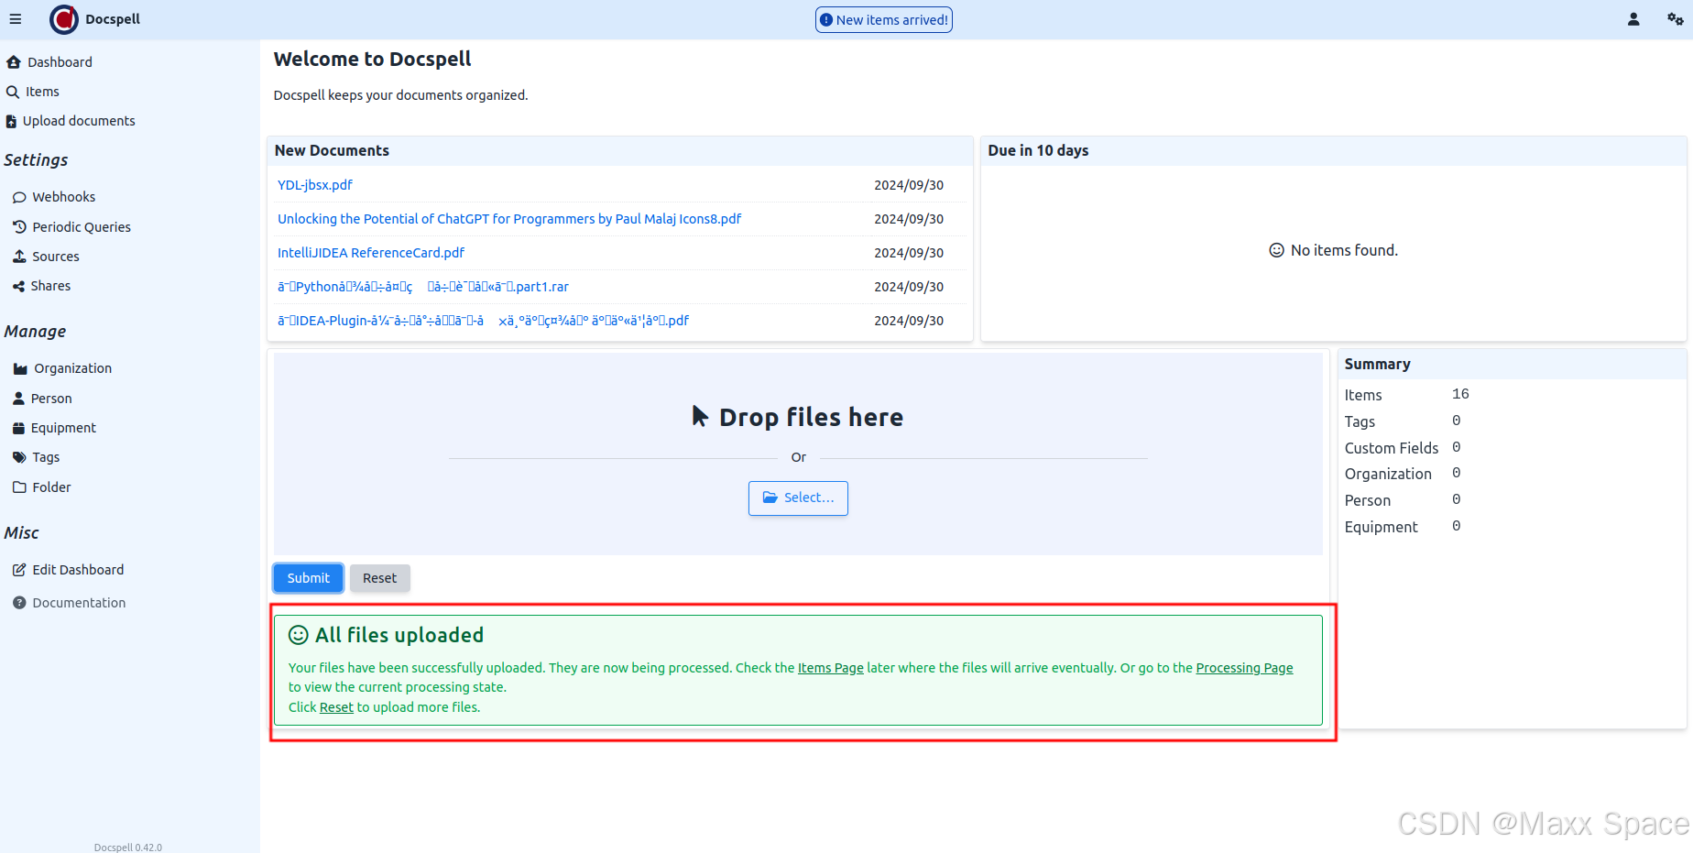Click the info icon in New items notice
This screenshot has width=1693, height=853.
click(x=826, y=20)
